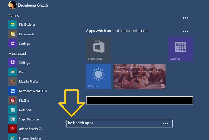
Task: Click the Places heading
Action: (14, 16)
